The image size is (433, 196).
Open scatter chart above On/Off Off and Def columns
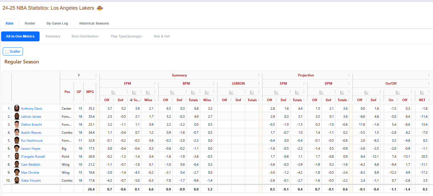pyautogui.click(x=367, y=92)
